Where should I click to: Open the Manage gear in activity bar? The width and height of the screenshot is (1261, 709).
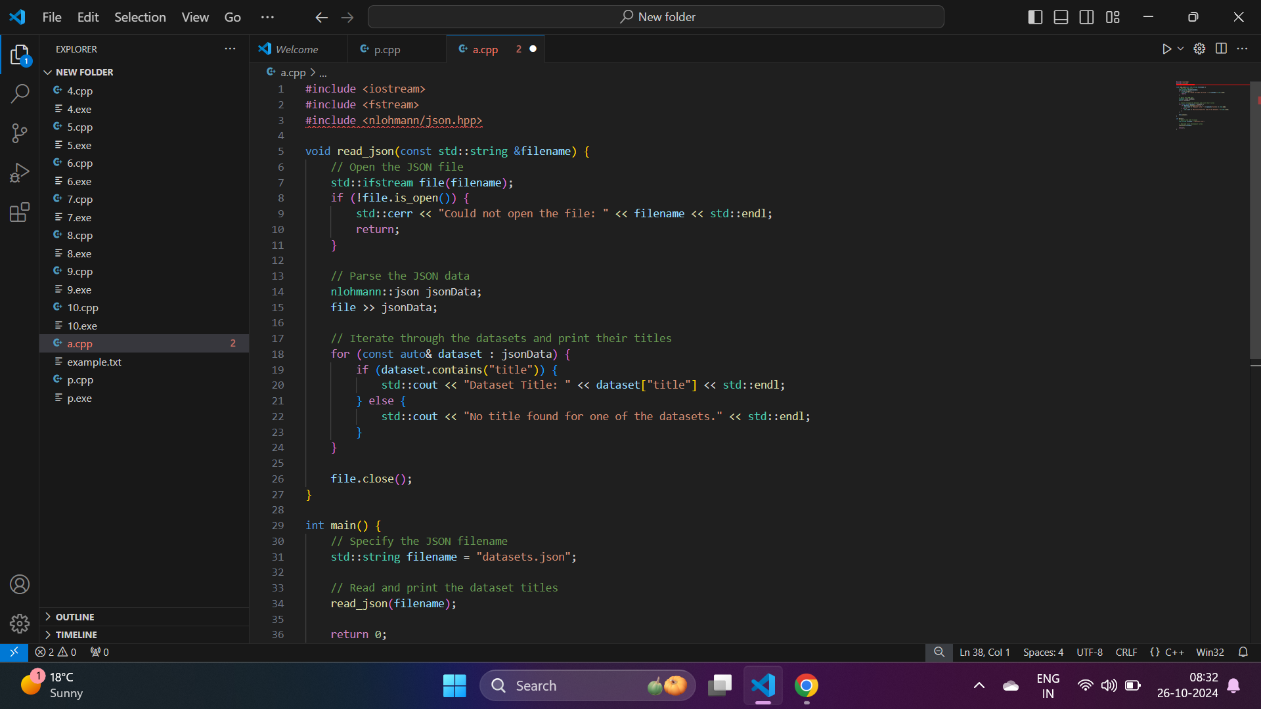click(20, 623)
